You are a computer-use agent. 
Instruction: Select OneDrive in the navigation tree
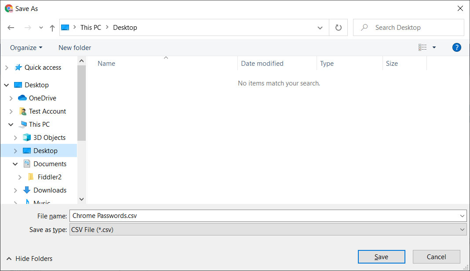point(42,98)
